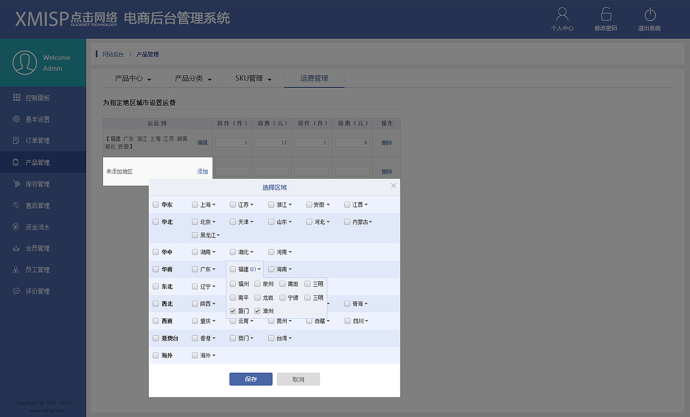Click 删除 on the first shipping rule
Image resolution: width=690 pixels, height=417 pixels.
click(386, 142)
